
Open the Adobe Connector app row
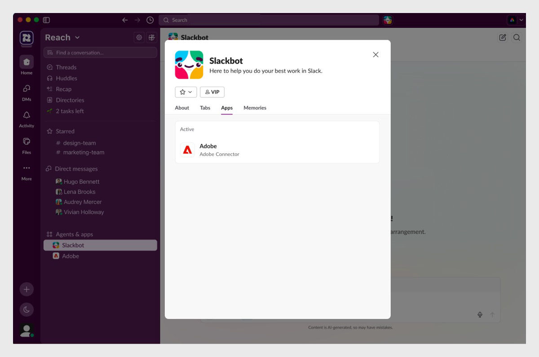[x=277, y=150]
